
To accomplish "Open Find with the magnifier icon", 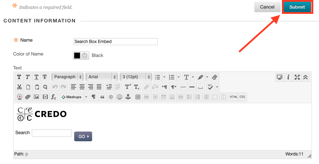I will pyautogui.click(x=45, y=87).
